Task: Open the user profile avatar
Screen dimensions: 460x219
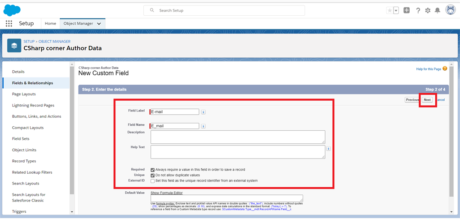Action: [450, 10]
